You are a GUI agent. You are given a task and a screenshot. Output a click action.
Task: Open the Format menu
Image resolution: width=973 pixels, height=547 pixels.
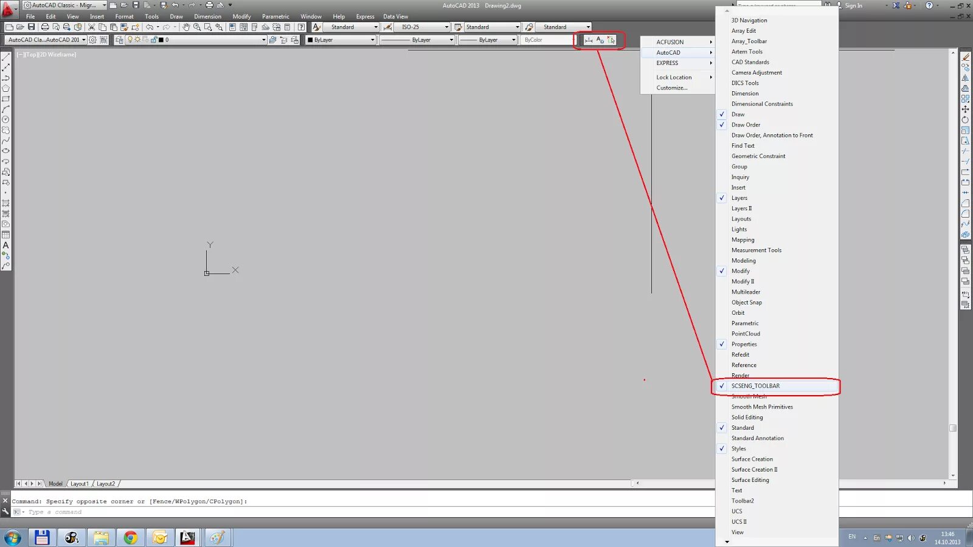124,16
